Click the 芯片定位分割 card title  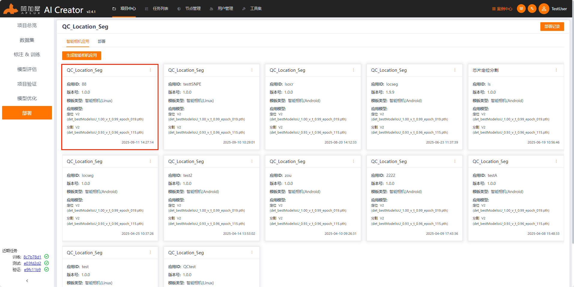pyautogui.click(x=485, y=70)
